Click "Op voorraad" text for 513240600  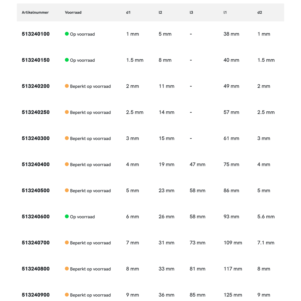tap(82, 217)
